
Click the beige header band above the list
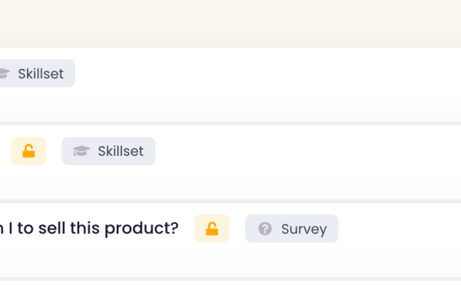tap(230, 24)
